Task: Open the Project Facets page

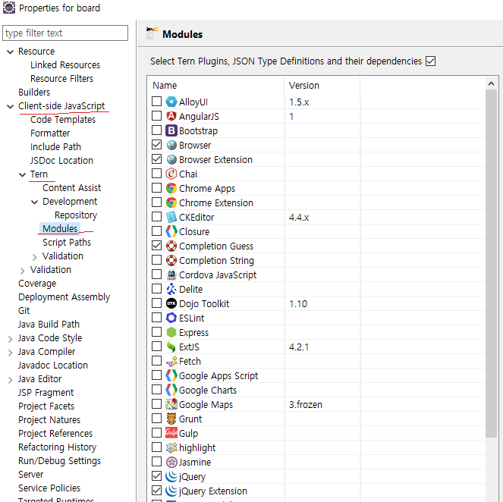Action: pos(46,406)
